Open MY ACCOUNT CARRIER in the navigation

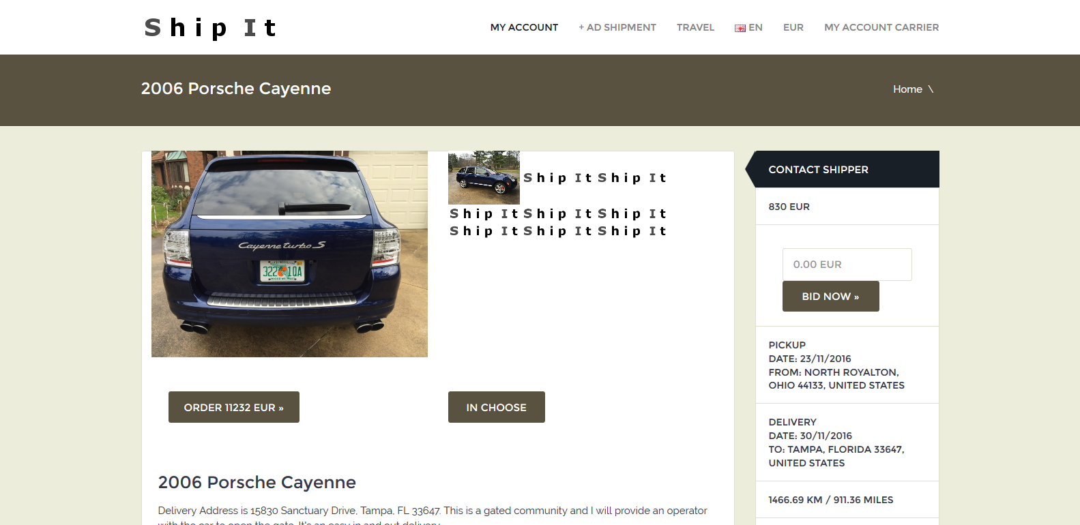click(x=881, y=27)
